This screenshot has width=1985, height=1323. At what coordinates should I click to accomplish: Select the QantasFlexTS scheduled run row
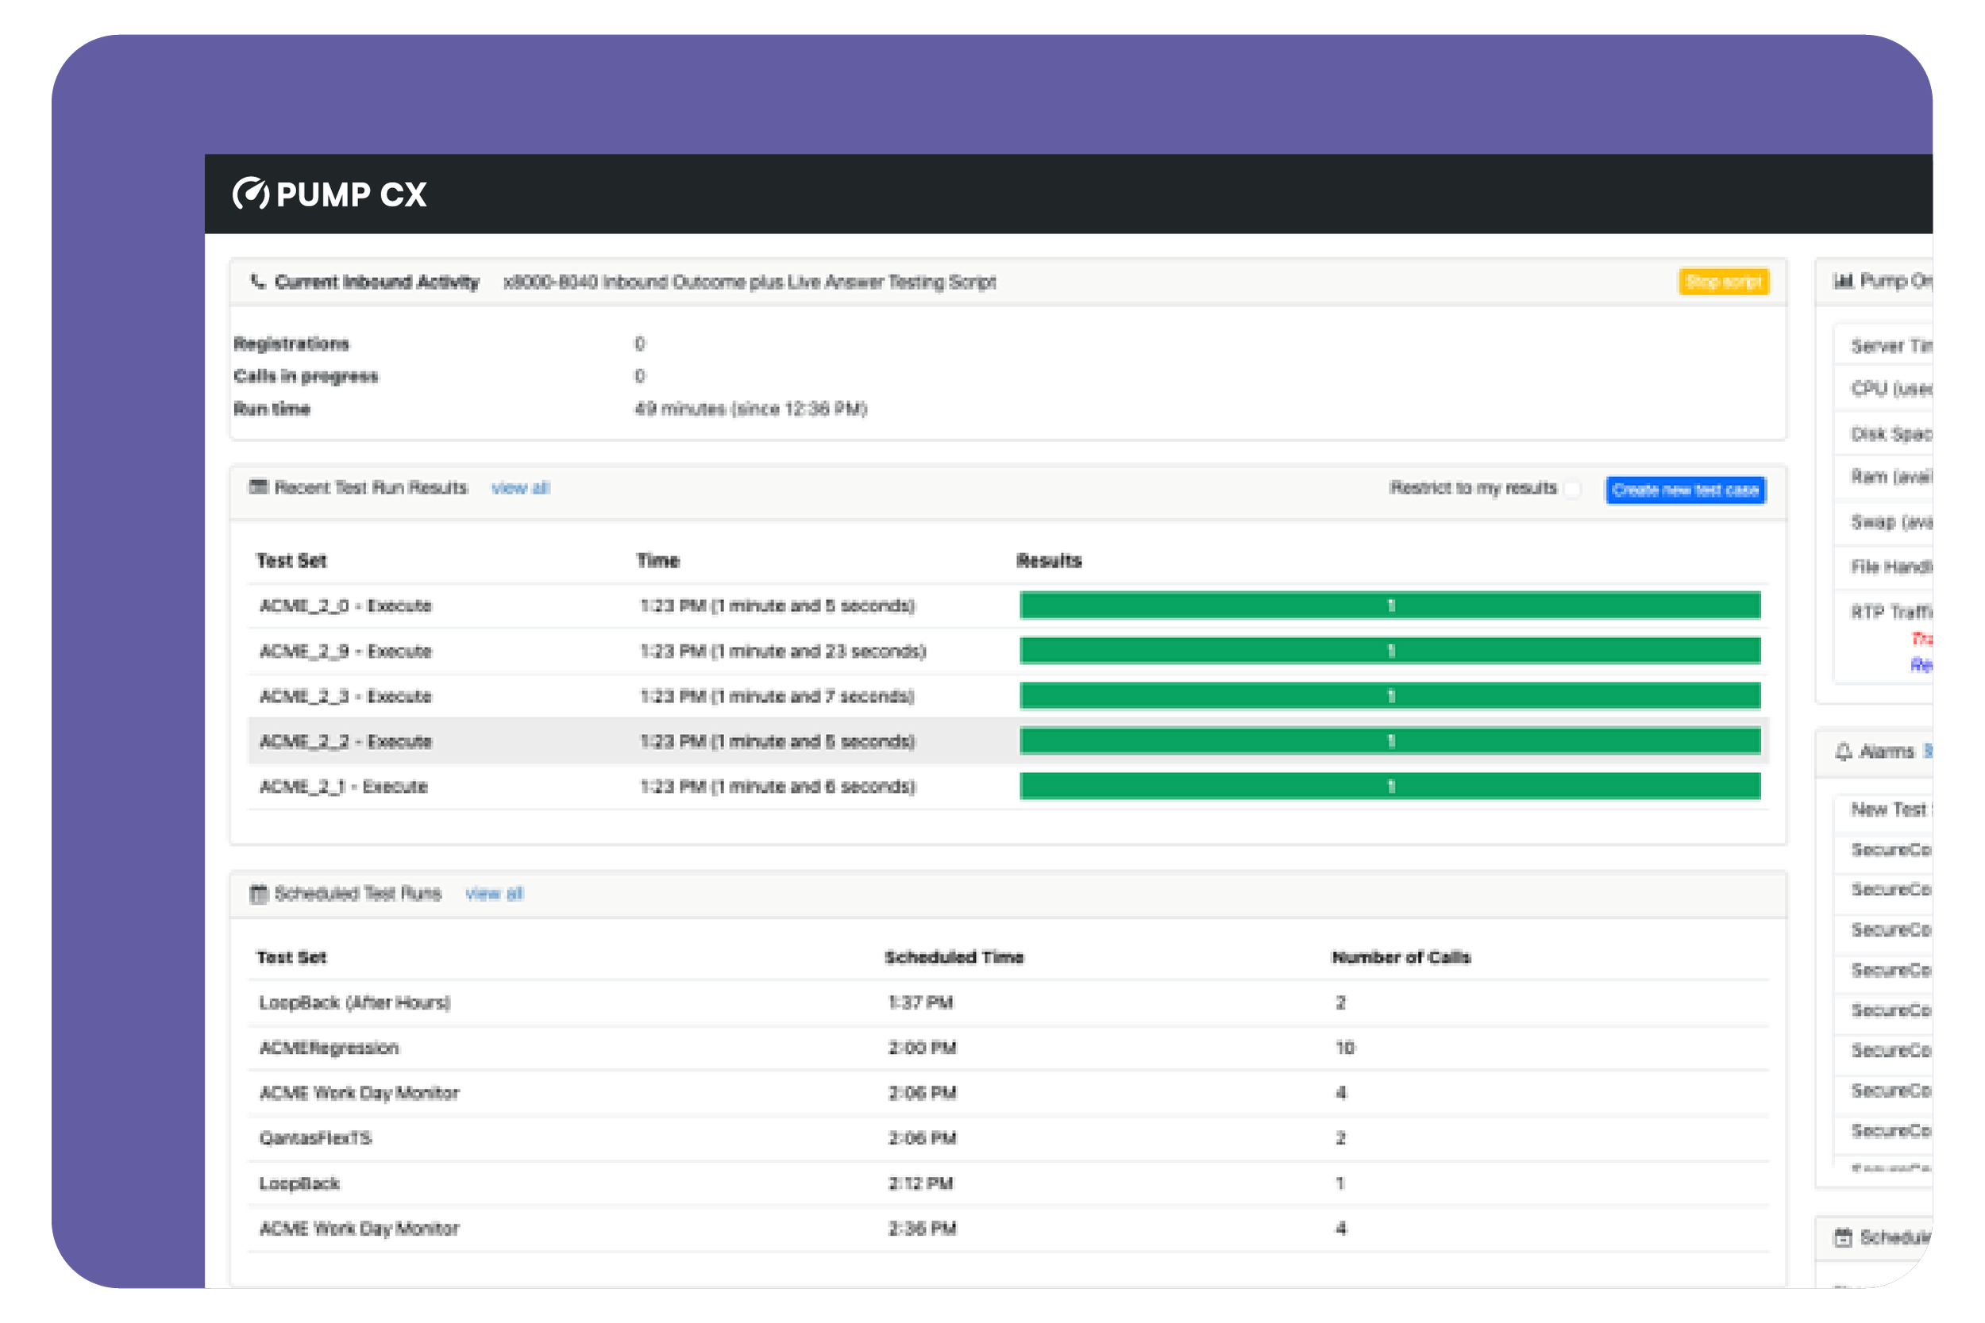coord(316,1138)
